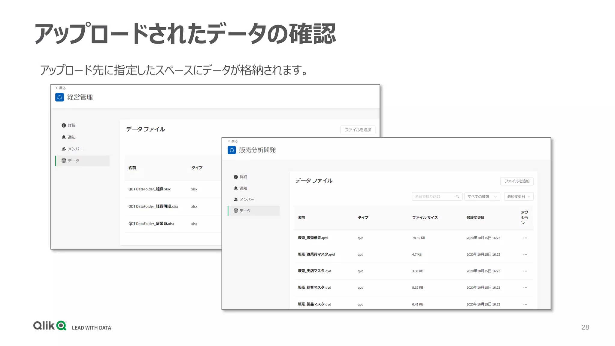Open actions menu for 販売_販売伝票.qvd
Image resolution: width=615 pixels, height=346 pixels.
[x=525, y=238]
